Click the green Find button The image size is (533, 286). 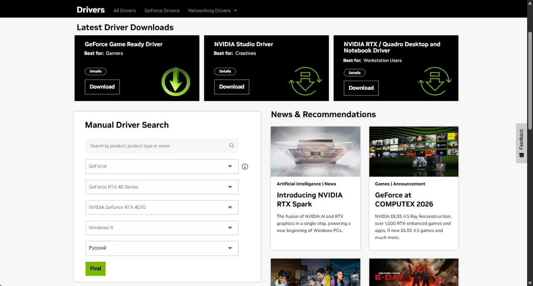click(x=95, y=269)
